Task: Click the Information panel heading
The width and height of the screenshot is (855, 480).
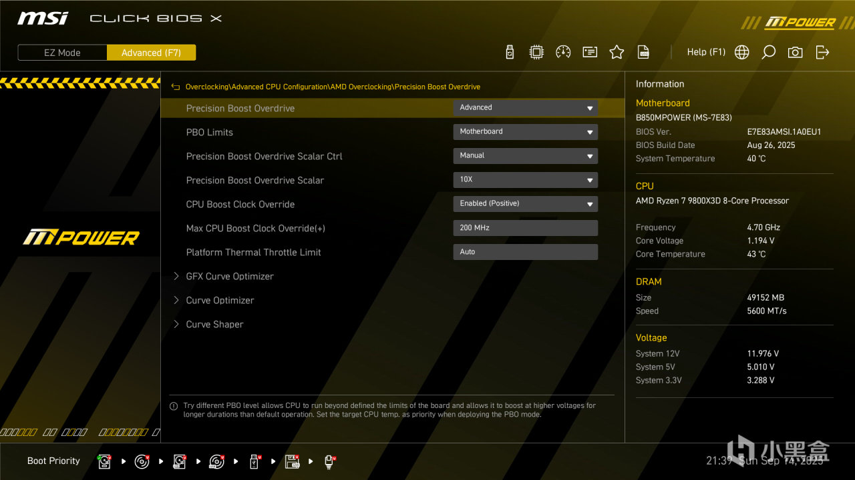Action: point(660,84)
